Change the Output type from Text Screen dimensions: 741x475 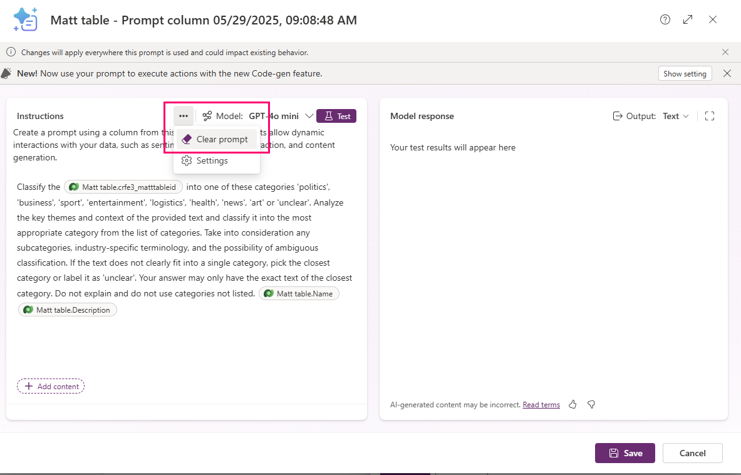[x=676, y=115]
